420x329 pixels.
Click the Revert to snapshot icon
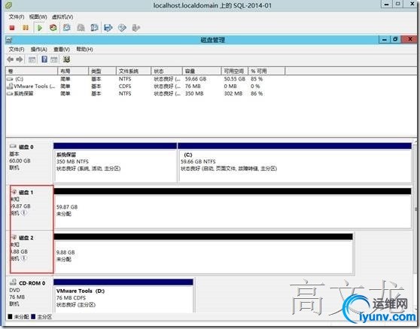tap(81, 28)
